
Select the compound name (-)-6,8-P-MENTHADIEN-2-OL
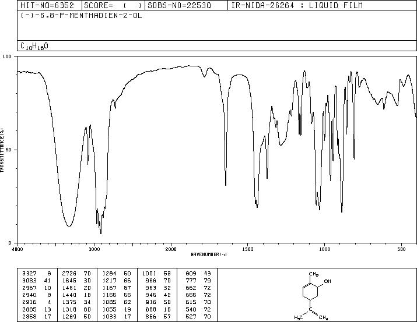(x=82, y=16)
